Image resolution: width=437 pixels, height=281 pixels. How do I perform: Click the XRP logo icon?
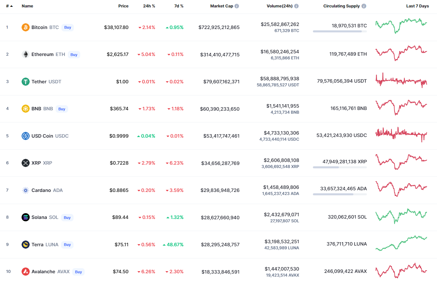(26, 163)
